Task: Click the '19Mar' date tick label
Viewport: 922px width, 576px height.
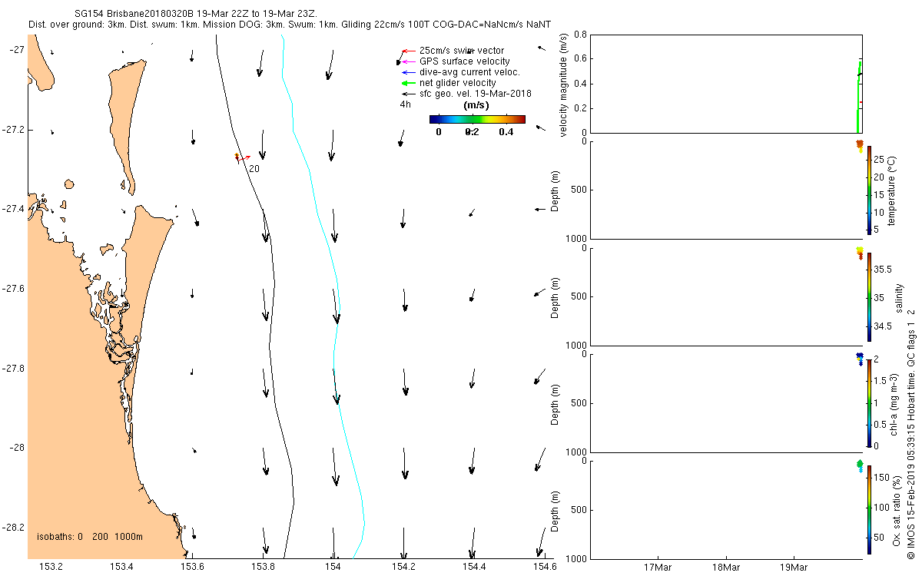Action: tap(794, 568)
